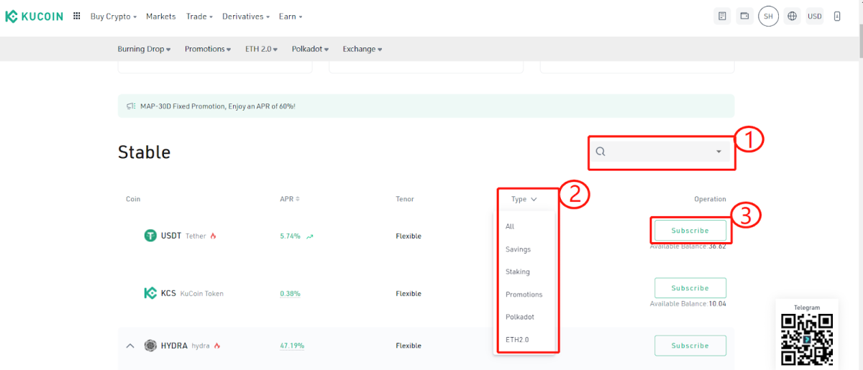
Task: Expand the Polkadot submenu in subnav
Action: 311,49
